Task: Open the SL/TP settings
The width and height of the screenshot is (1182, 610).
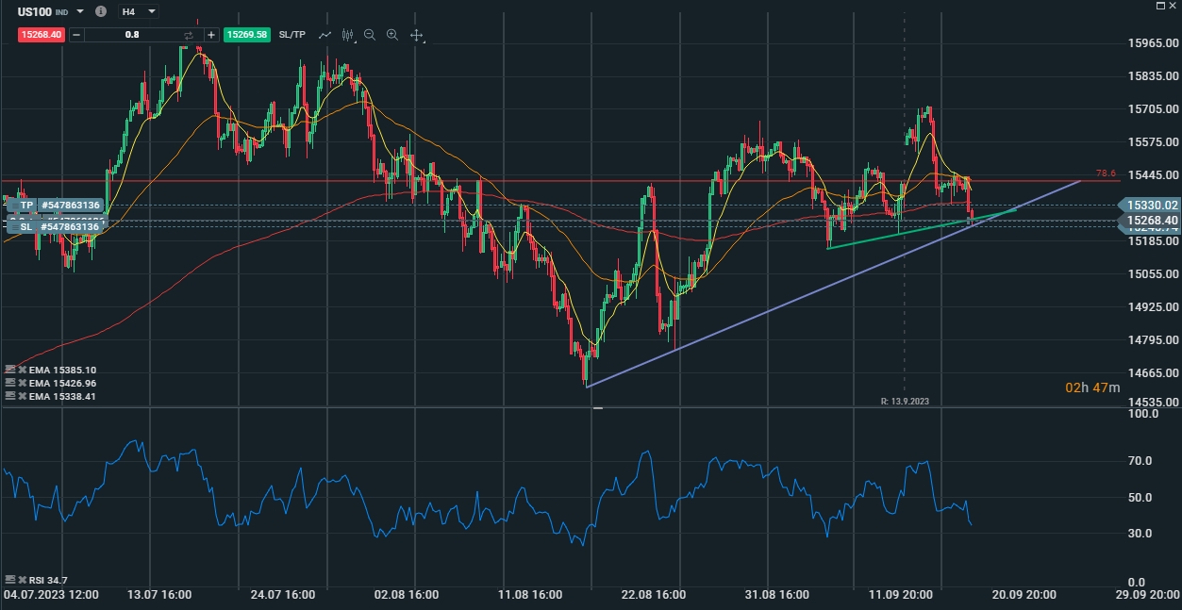Action: [292, 35]
